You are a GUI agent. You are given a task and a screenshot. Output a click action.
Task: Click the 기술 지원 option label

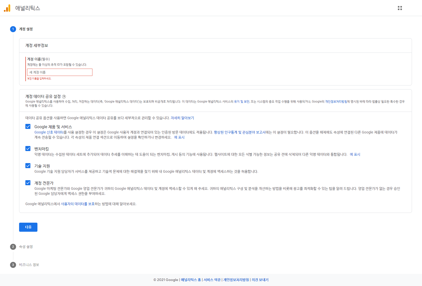[x=42, y=166]
